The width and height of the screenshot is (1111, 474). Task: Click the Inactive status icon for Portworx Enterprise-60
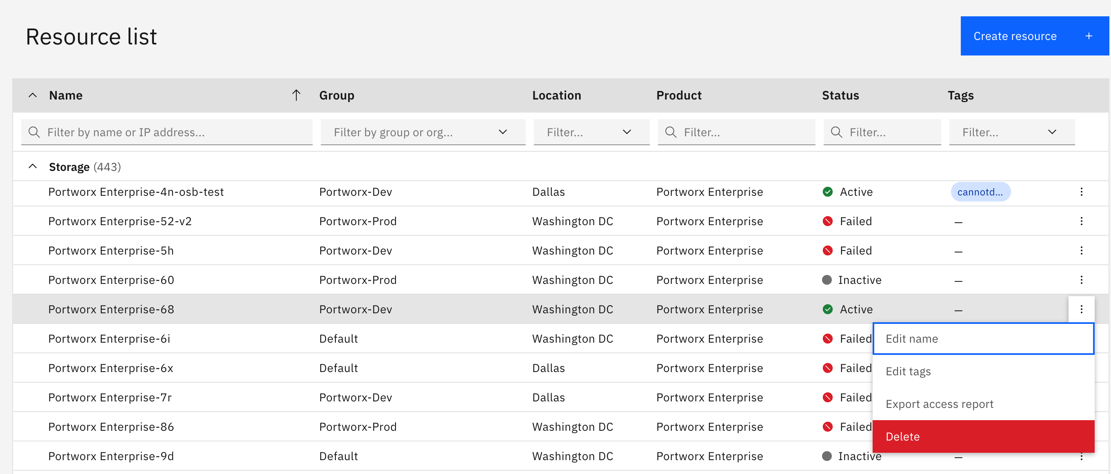point(828,279)
